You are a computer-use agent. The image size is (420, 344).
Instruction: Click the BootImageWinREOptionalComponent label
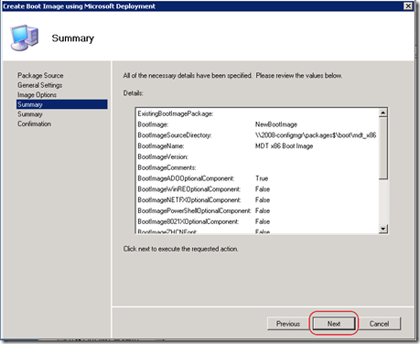[x=189, y=189]
